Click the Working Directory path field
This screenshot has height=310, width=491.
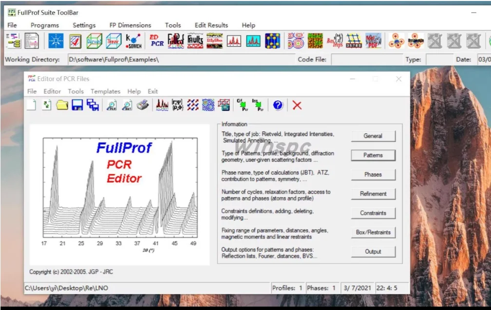pos(181,59)
